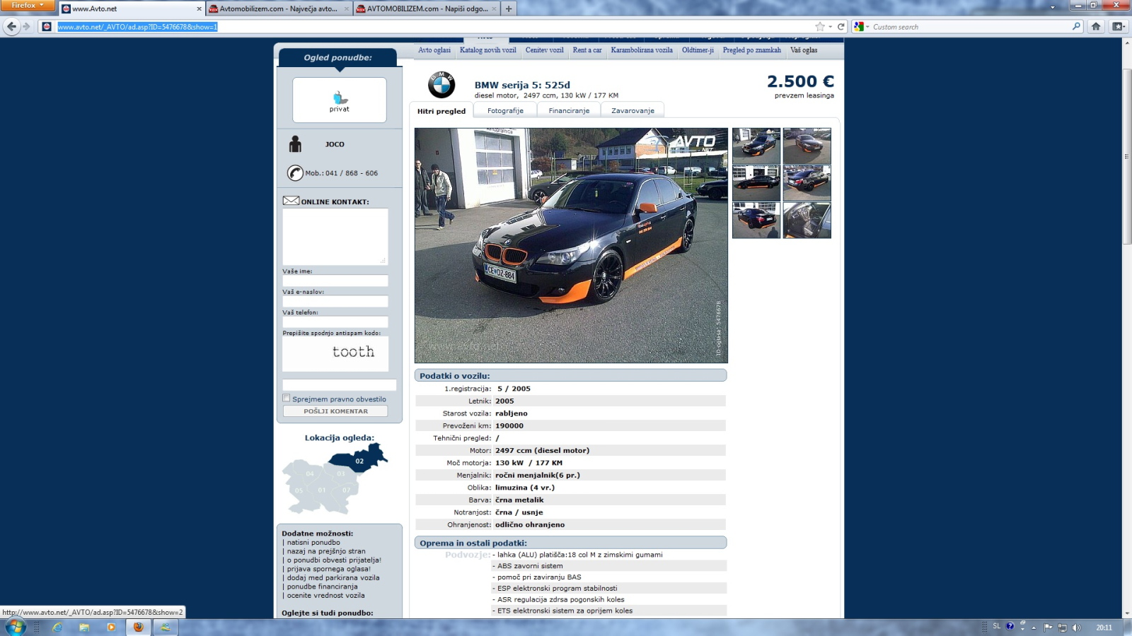1132x636 pixels.
Task: Click the site identity icon in address bar
Action: (x=47, y=27)
